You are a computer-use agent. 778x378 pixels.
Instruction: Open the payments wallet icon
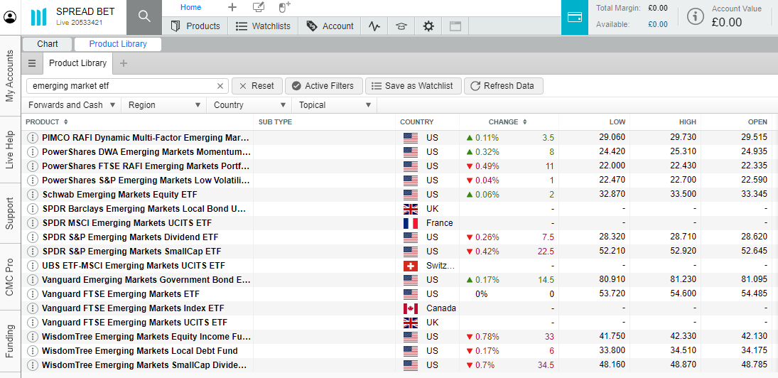pos(575,17)
